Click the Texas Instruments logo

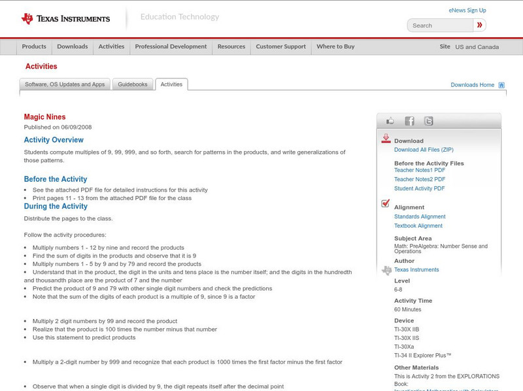click(x=66, y=19)
